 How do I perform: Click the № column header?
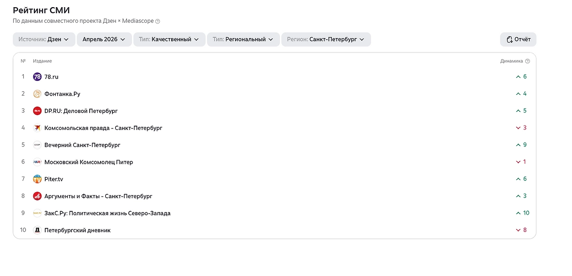click(x=23, y=61)
